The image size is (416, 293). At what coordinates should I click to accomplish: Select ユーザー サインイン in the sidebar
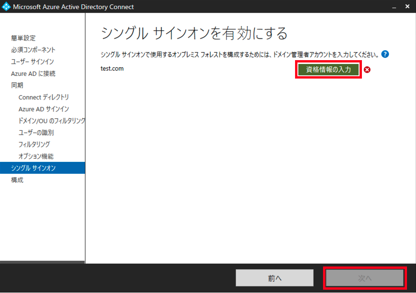point(32,62)
